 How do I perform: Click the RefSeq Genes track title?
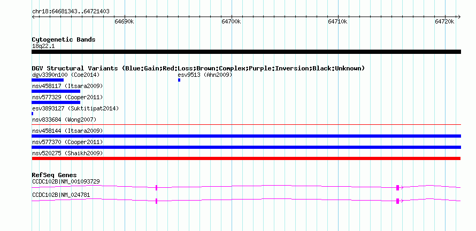pos(55,176)
